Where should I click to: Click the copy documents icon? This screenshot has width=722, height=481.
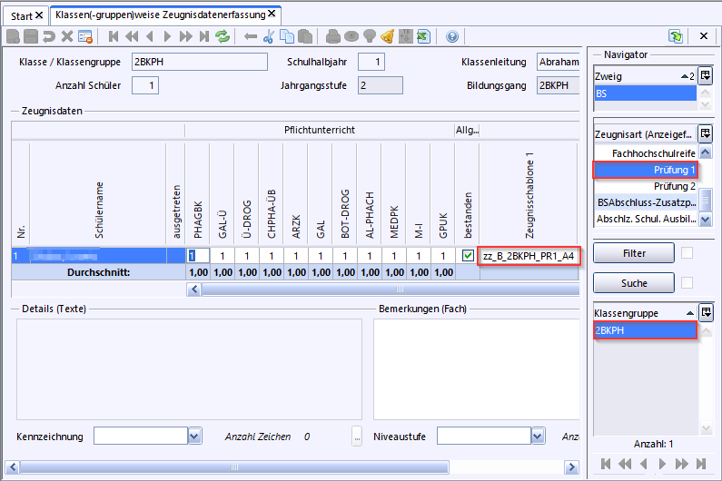coord(287,36)
